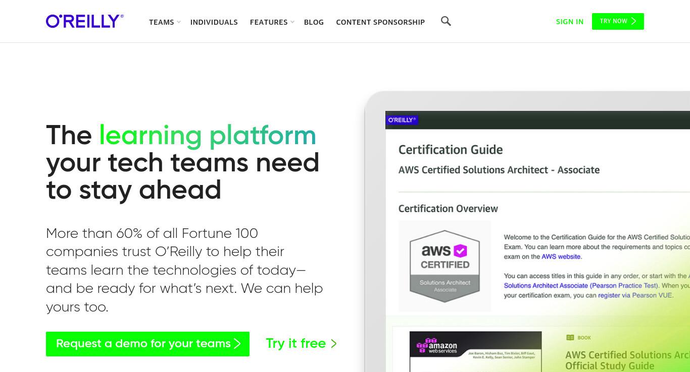Expand the Teams dropdown menu
The height and width of the screenshot is (372, 690).
165,22
